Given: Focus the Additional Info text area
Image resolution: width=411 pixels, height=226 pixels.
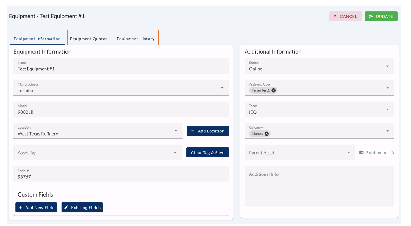Looking at the screenshot, I should [x=319, y=187].
